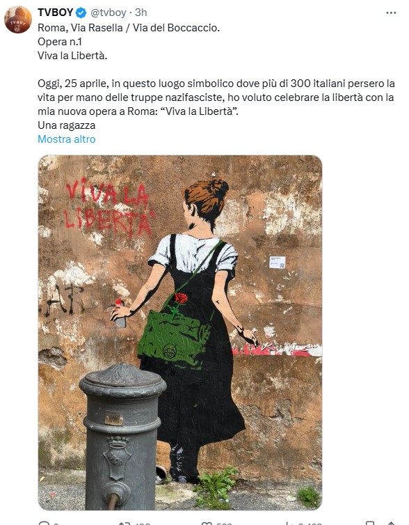Screen dimensions: 409x525
Task: Click the @tvboy handle
Action: 109,13
